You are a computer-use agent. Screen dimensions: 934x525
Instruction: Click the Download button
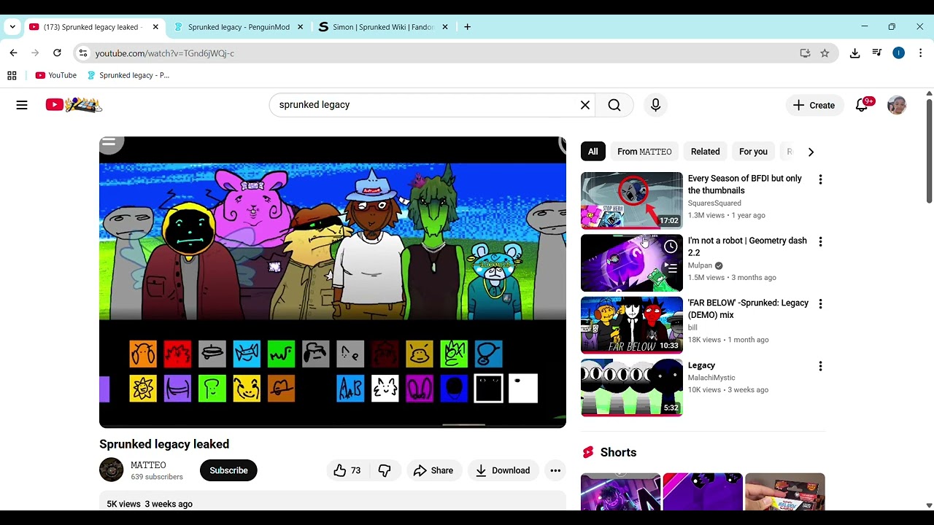tap(503, 470)
